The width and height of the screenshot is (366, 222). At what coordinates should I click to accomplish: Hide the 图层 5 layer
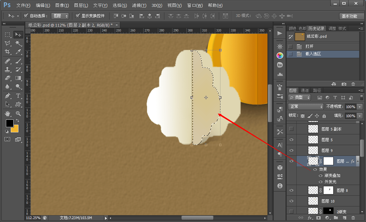coord(291,140)
